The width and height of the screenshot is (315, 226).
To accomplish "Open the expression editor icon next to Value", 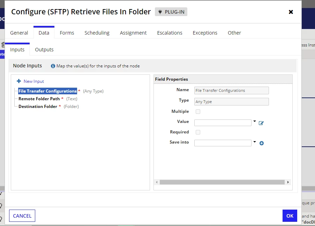I will (x=261, y=123).
